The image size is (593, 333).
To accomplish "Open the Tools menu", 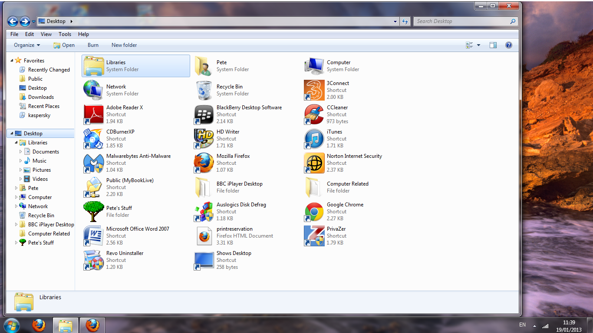I will point(65,34).
